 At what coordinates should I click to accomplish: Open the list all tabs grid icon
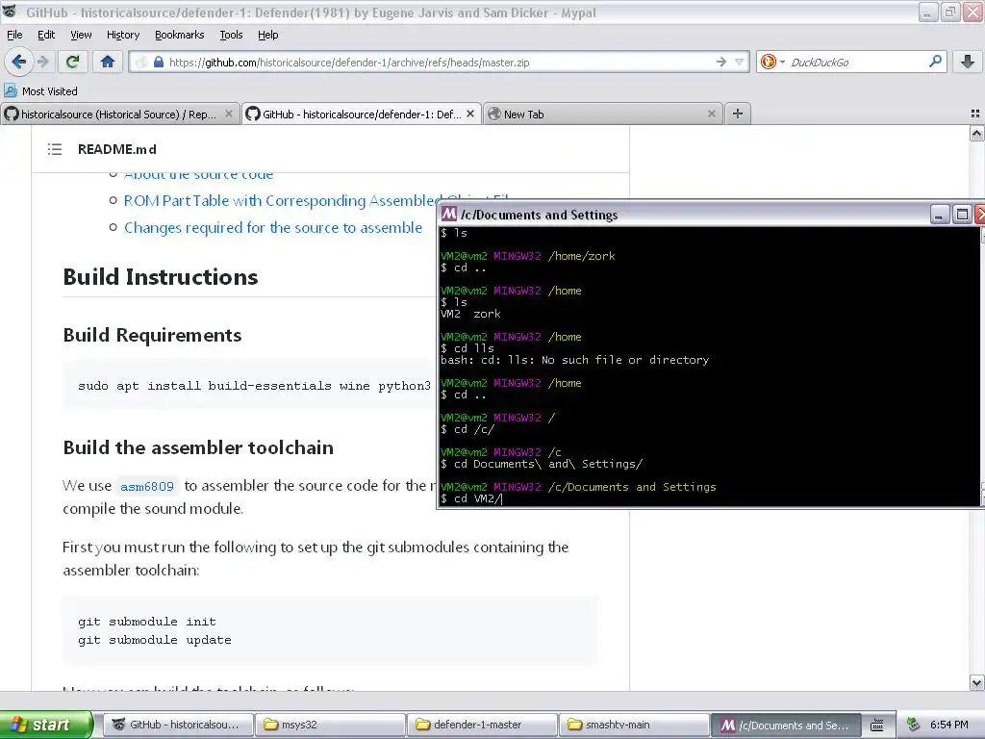[975, 114]
